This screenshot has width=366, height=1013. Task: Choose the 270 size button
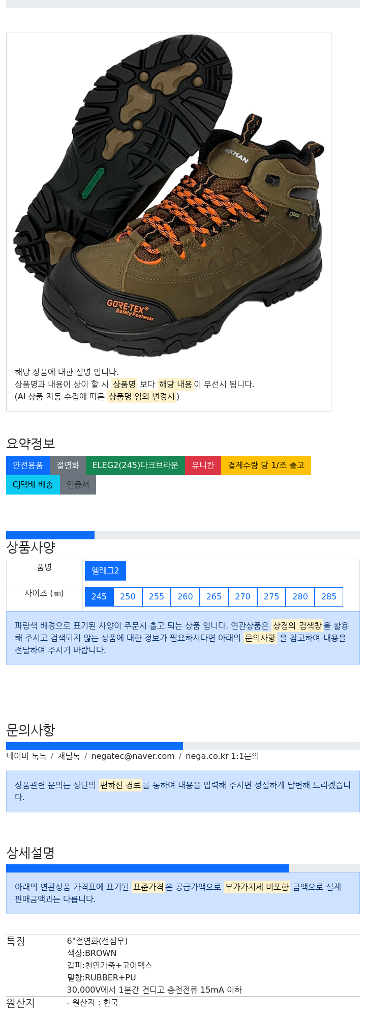242,596
